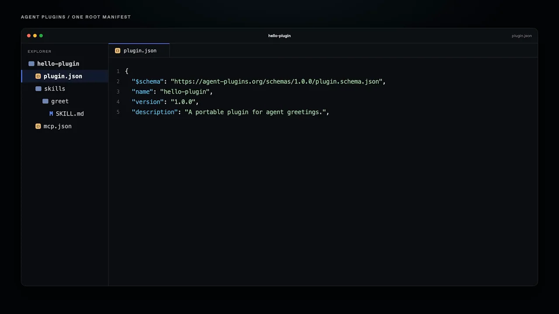Click the "$schema" key on line 2
The image size is (559, 314).
[x=148, y=82]
